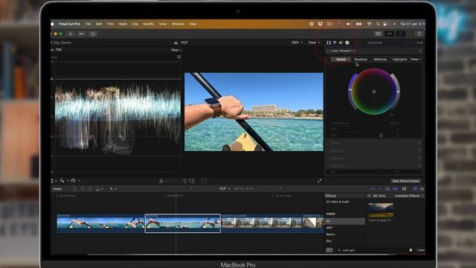Open the Modify menu
The height and width of the screenshot is (268, 476).
pos(149,24)
